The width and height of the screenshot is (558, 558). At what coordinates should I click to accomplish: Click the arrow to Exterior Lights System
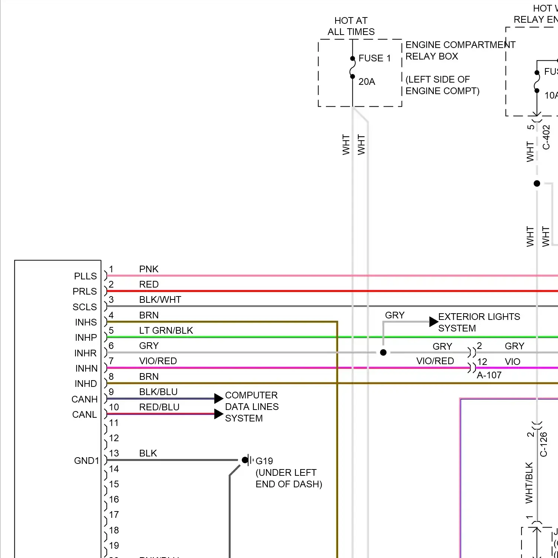(x=434, y=322)
